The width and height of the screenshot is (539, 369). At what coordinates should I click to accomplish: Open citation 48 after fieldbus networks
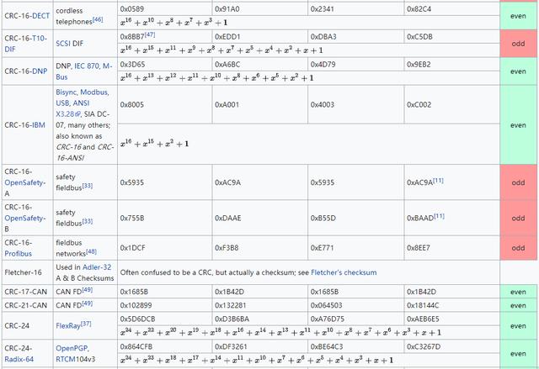pos(91,251)
